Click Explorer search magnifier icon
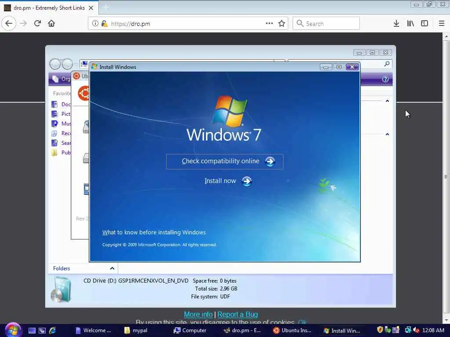 (x=387, y=64)
